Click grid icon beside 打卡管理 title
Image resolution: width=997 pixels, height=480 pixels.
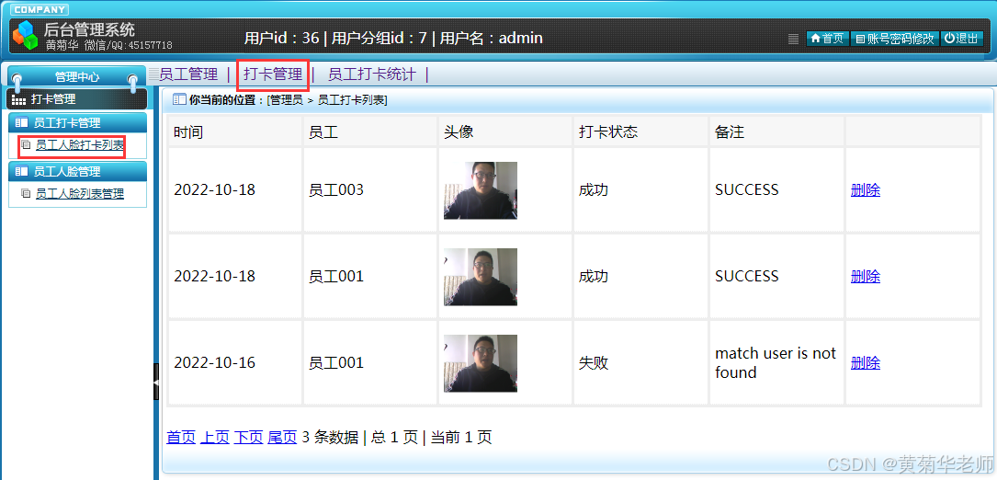click(19, 100)
